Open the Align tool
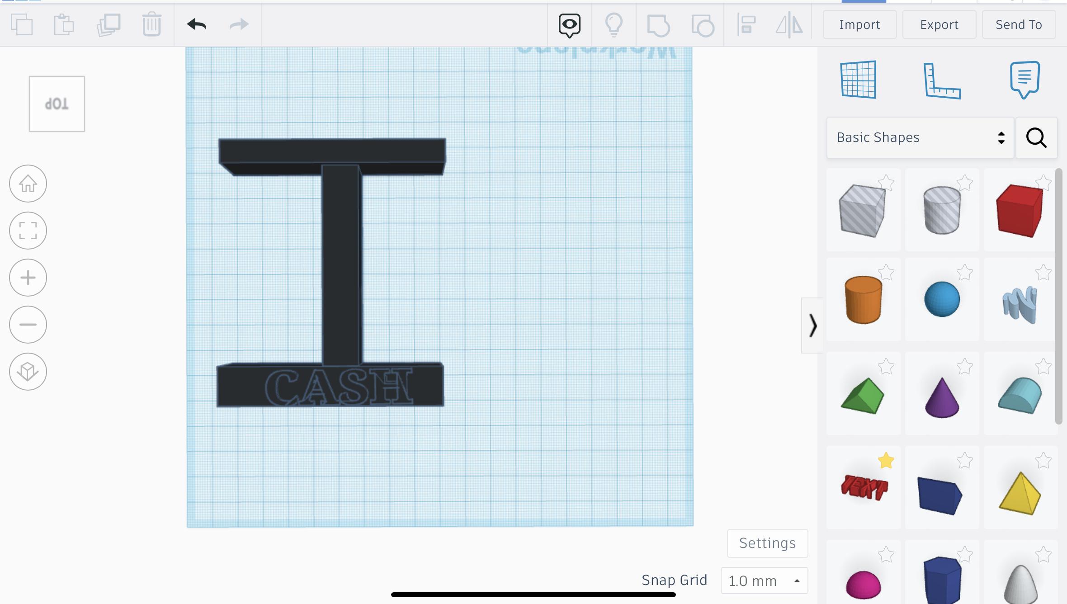This screenshot has height=604, width=1067. 746,25
